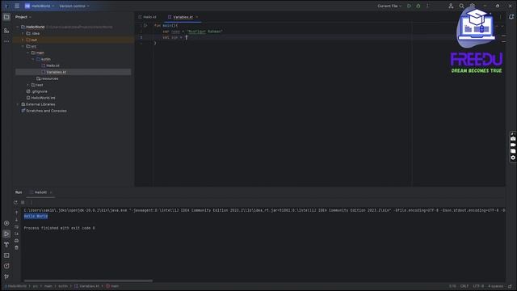Open the Problems tool window icon
The width and height of the screenshot is (517, 291).
pyautogui.click(x=6, y=266)
